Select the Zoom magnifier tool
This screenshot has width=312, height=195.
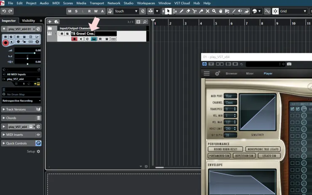tap(214, 11)
